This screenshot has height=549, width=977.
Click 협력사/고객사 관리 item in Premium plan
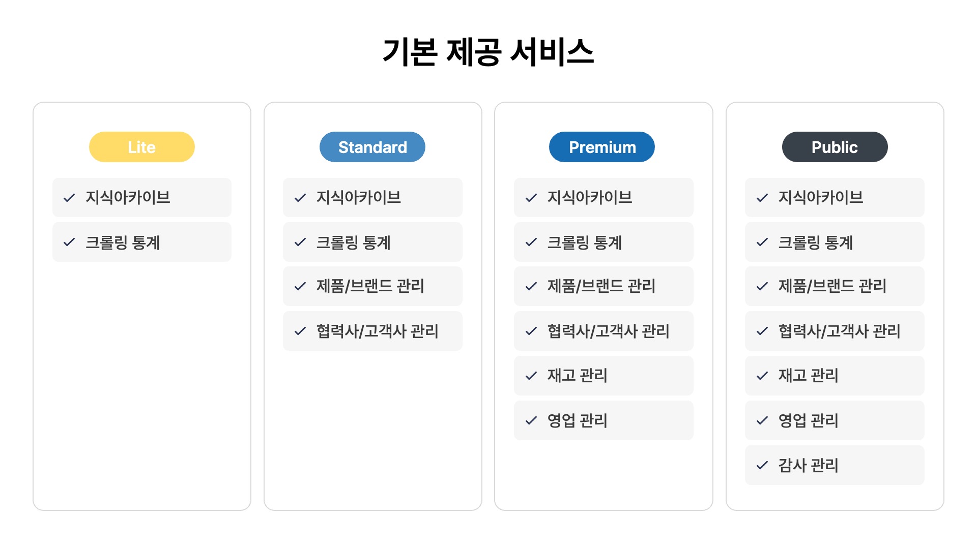(604, 331)
